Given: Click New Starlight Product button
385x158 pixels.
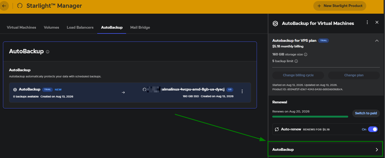Looking at the screenshot, I should click(x=340, y=6).
